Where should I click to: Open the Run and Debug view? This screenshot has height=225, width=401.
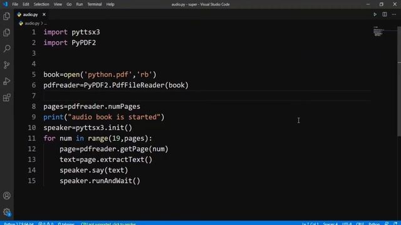click(x=7, y=81)
